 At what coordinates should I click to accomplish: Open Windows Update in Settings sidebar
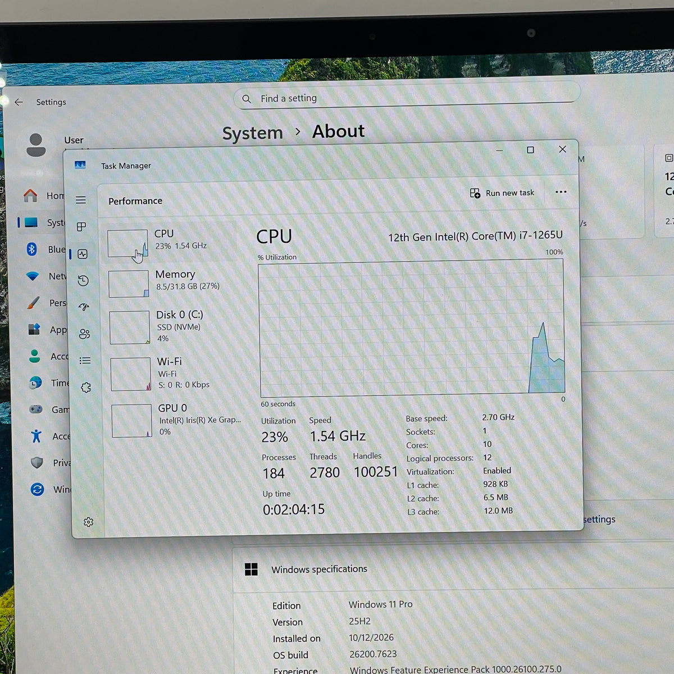pos(51,489)
